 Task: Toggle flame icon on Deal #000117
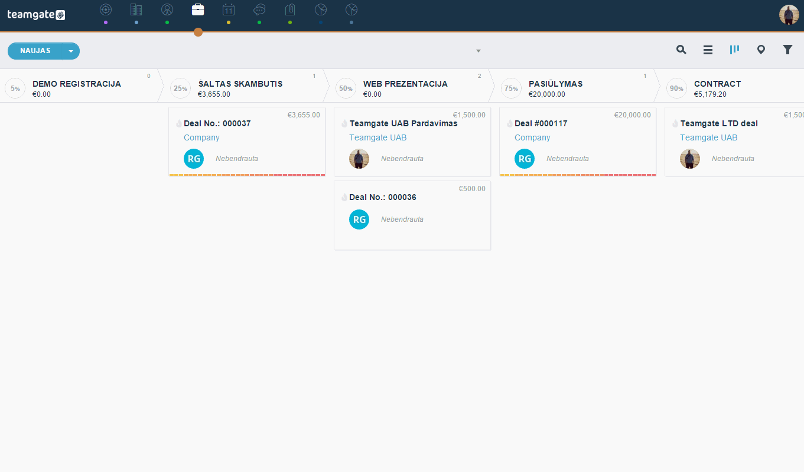point(510,124)
